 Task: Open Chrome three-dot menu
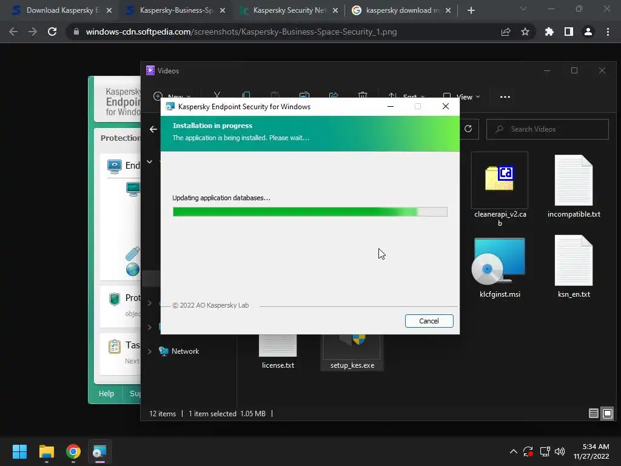coord(608,32)
